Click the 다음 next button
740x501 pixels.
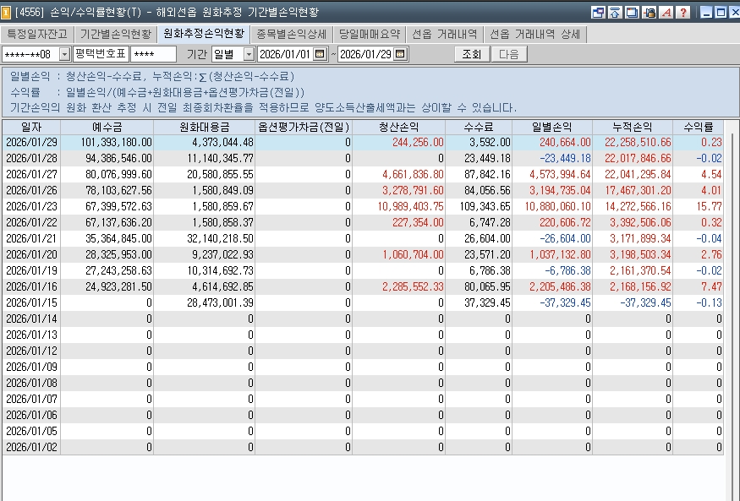[x=509, y=54]
